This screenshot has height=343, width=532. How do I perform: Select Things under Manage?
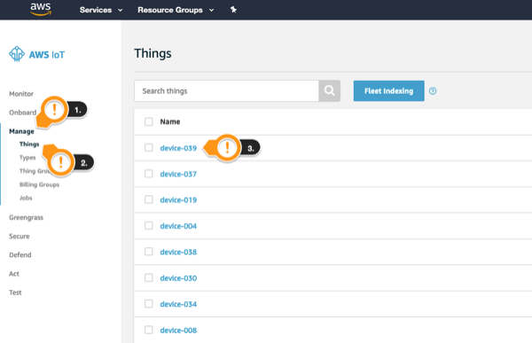click(x=29, y=144)
